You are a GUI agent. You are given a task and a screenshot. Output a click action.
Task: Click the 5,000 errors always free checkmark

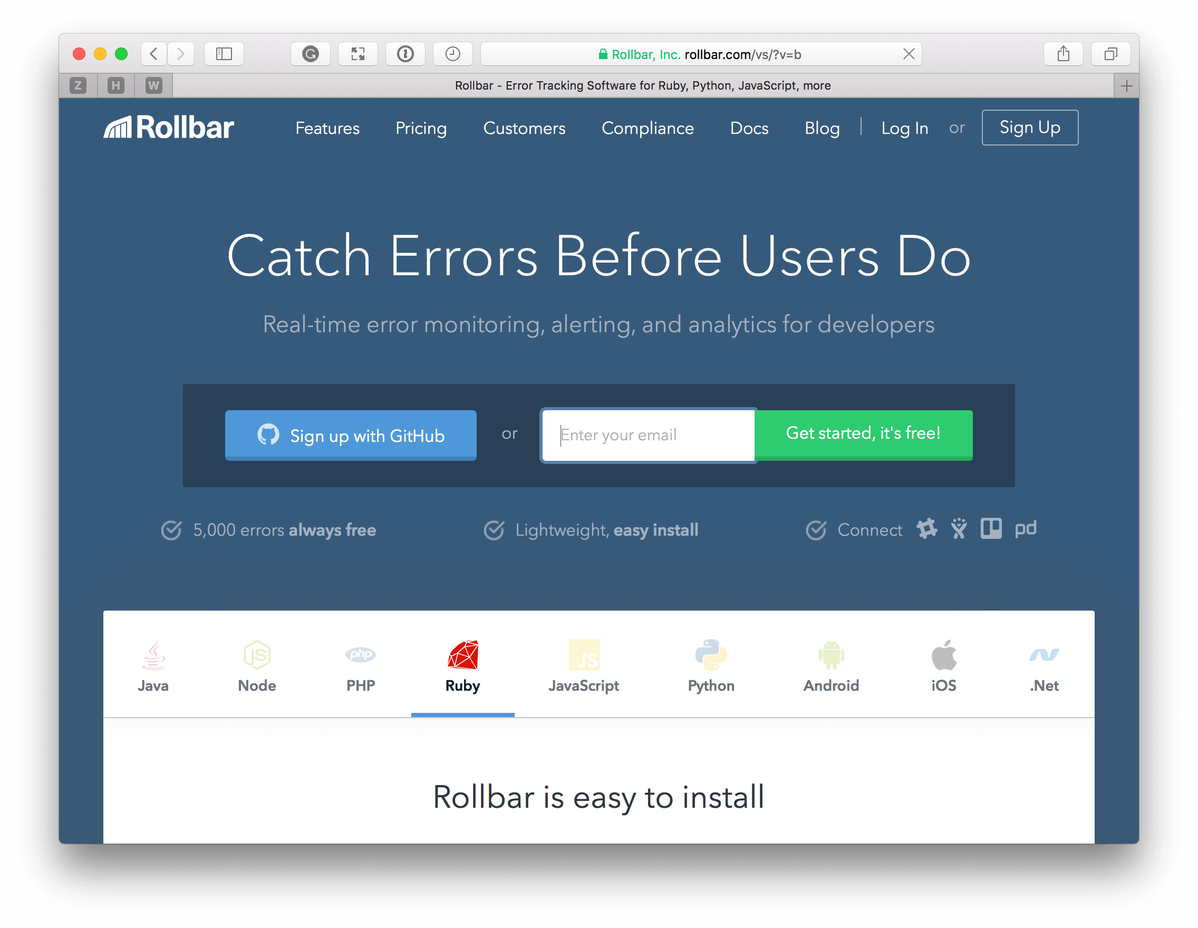point(172,530)
